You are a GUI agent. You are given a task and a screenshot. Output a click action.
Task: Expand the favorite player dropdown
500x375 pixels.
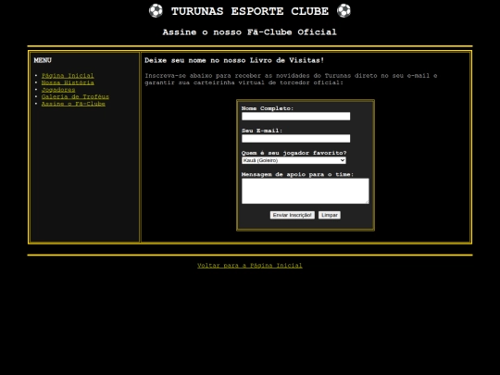[x=294, y=160]
